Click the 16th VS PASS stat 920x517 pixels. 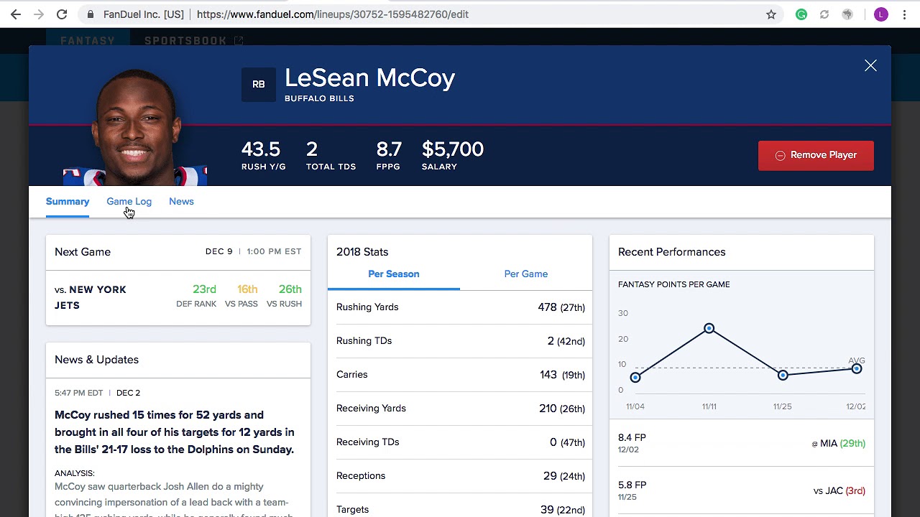click(241, 296)
